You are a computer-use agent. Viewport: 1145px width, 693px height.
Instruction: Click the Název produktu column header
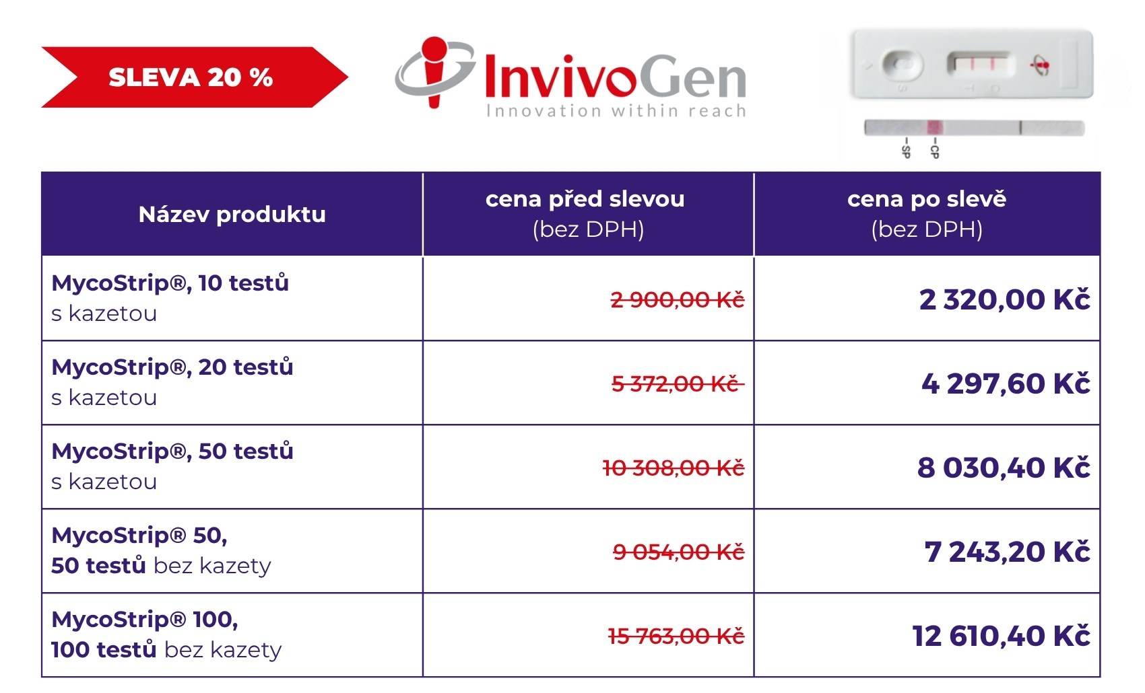pos(232,214)
